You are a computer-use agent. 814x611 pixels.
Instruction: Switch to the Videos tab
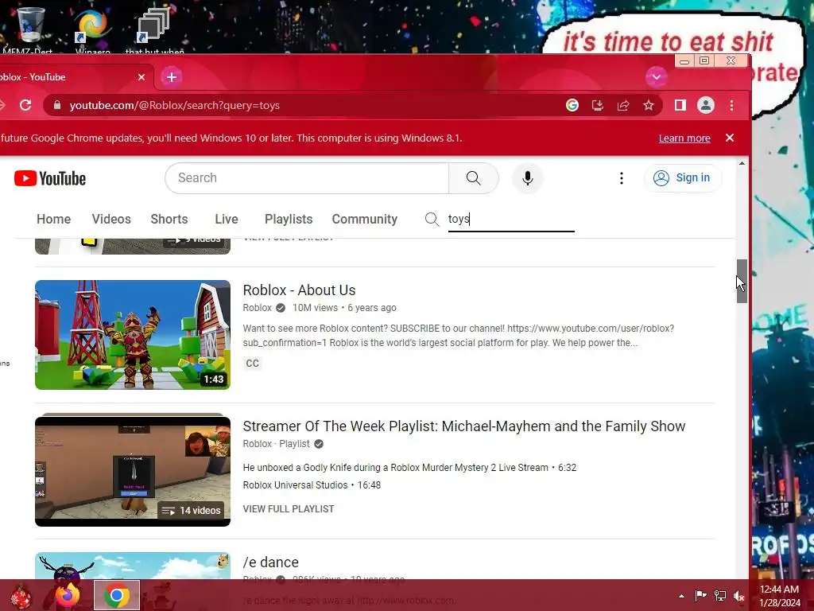[111, 220]
